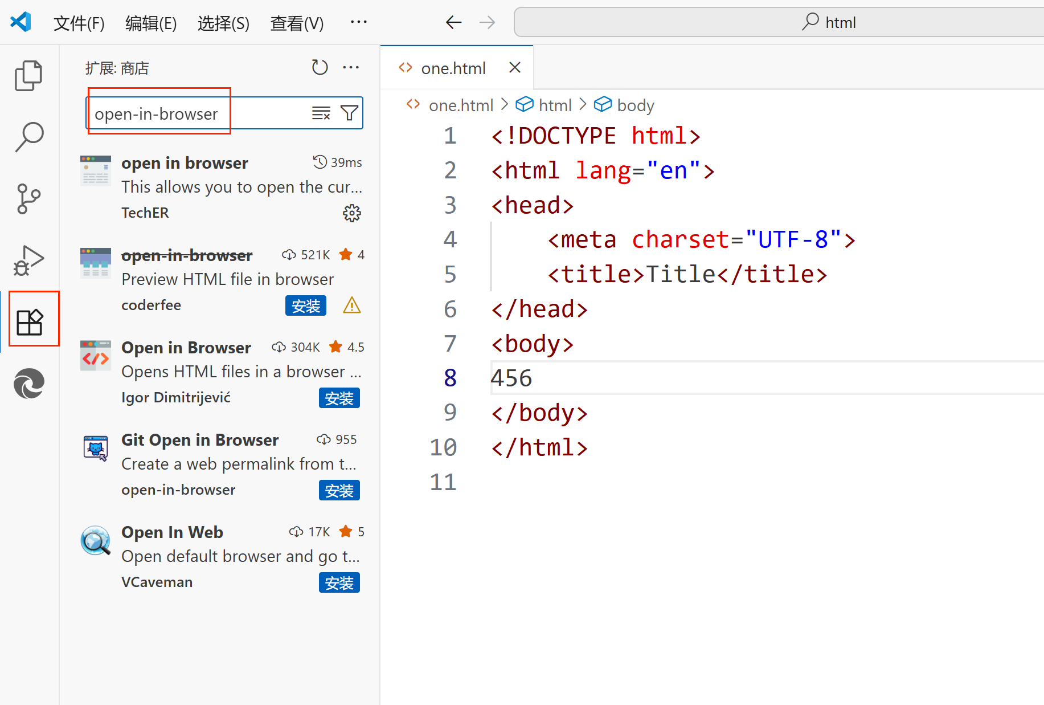Screen dimensions: 1044x705
Task: Click the meta charset line
Action: 701,239
